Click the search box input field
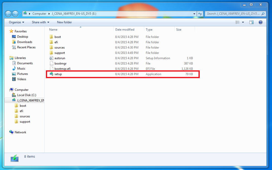 (x=233, y=14)
